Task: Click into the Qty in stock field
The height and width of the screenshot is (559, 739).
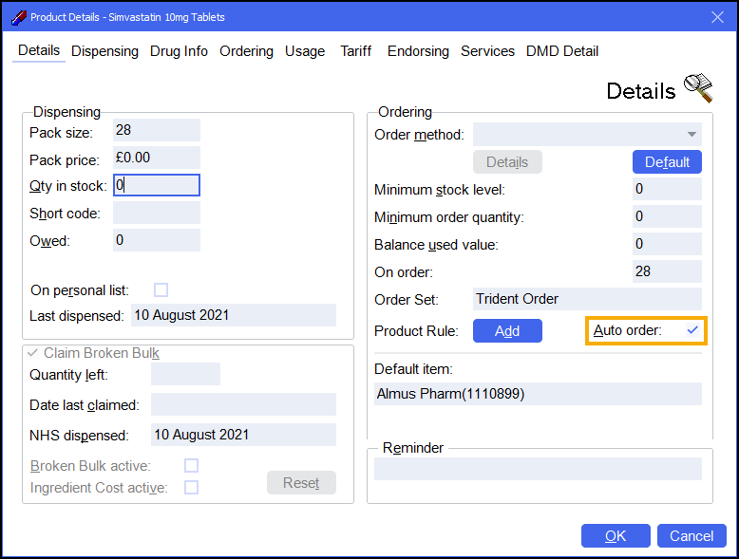Action: point(156,186)
